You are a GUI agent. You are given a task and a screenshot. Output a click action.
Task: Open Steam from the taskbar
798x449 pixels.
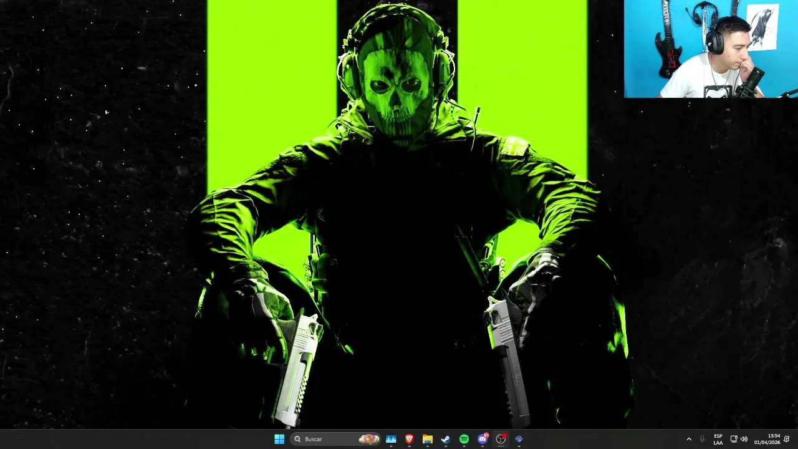point(446,439)
